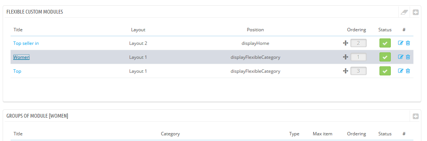Click ordering field showing 2
This screenshot has height=141, width=427.
(358, 43)
